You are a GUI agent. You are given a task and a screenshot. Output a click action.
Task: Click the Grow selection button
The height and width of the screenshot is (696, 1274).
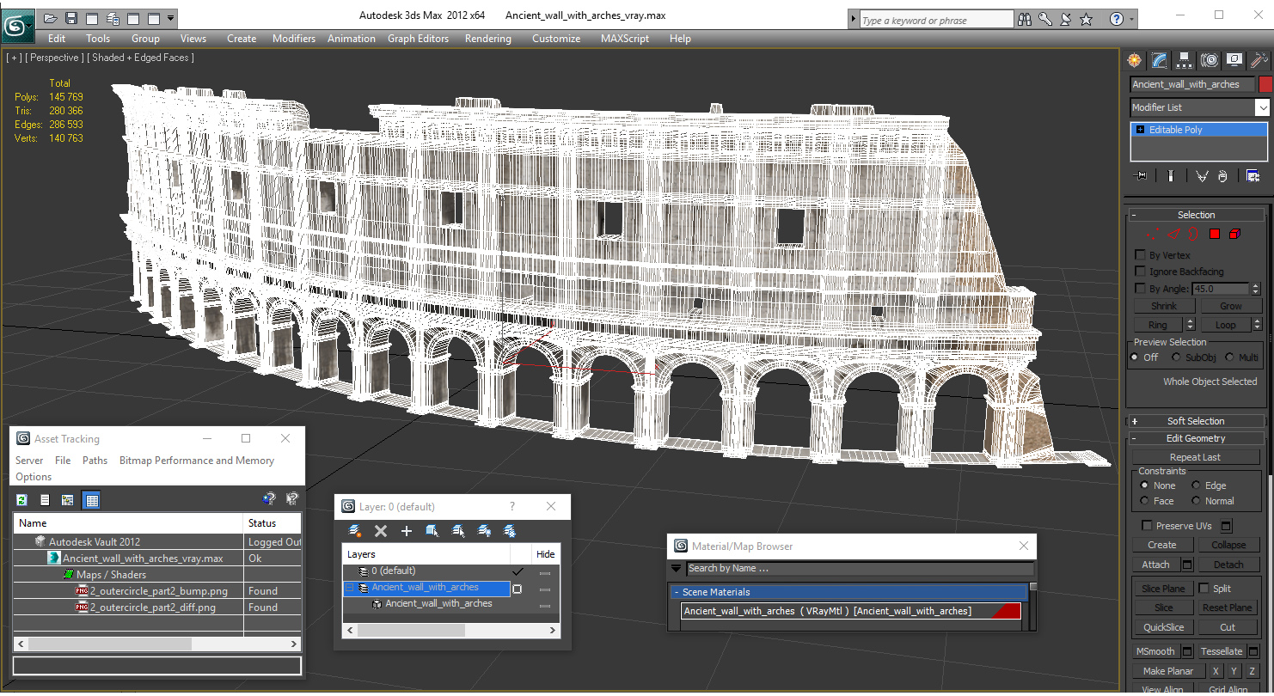(x=1230, y=306)
